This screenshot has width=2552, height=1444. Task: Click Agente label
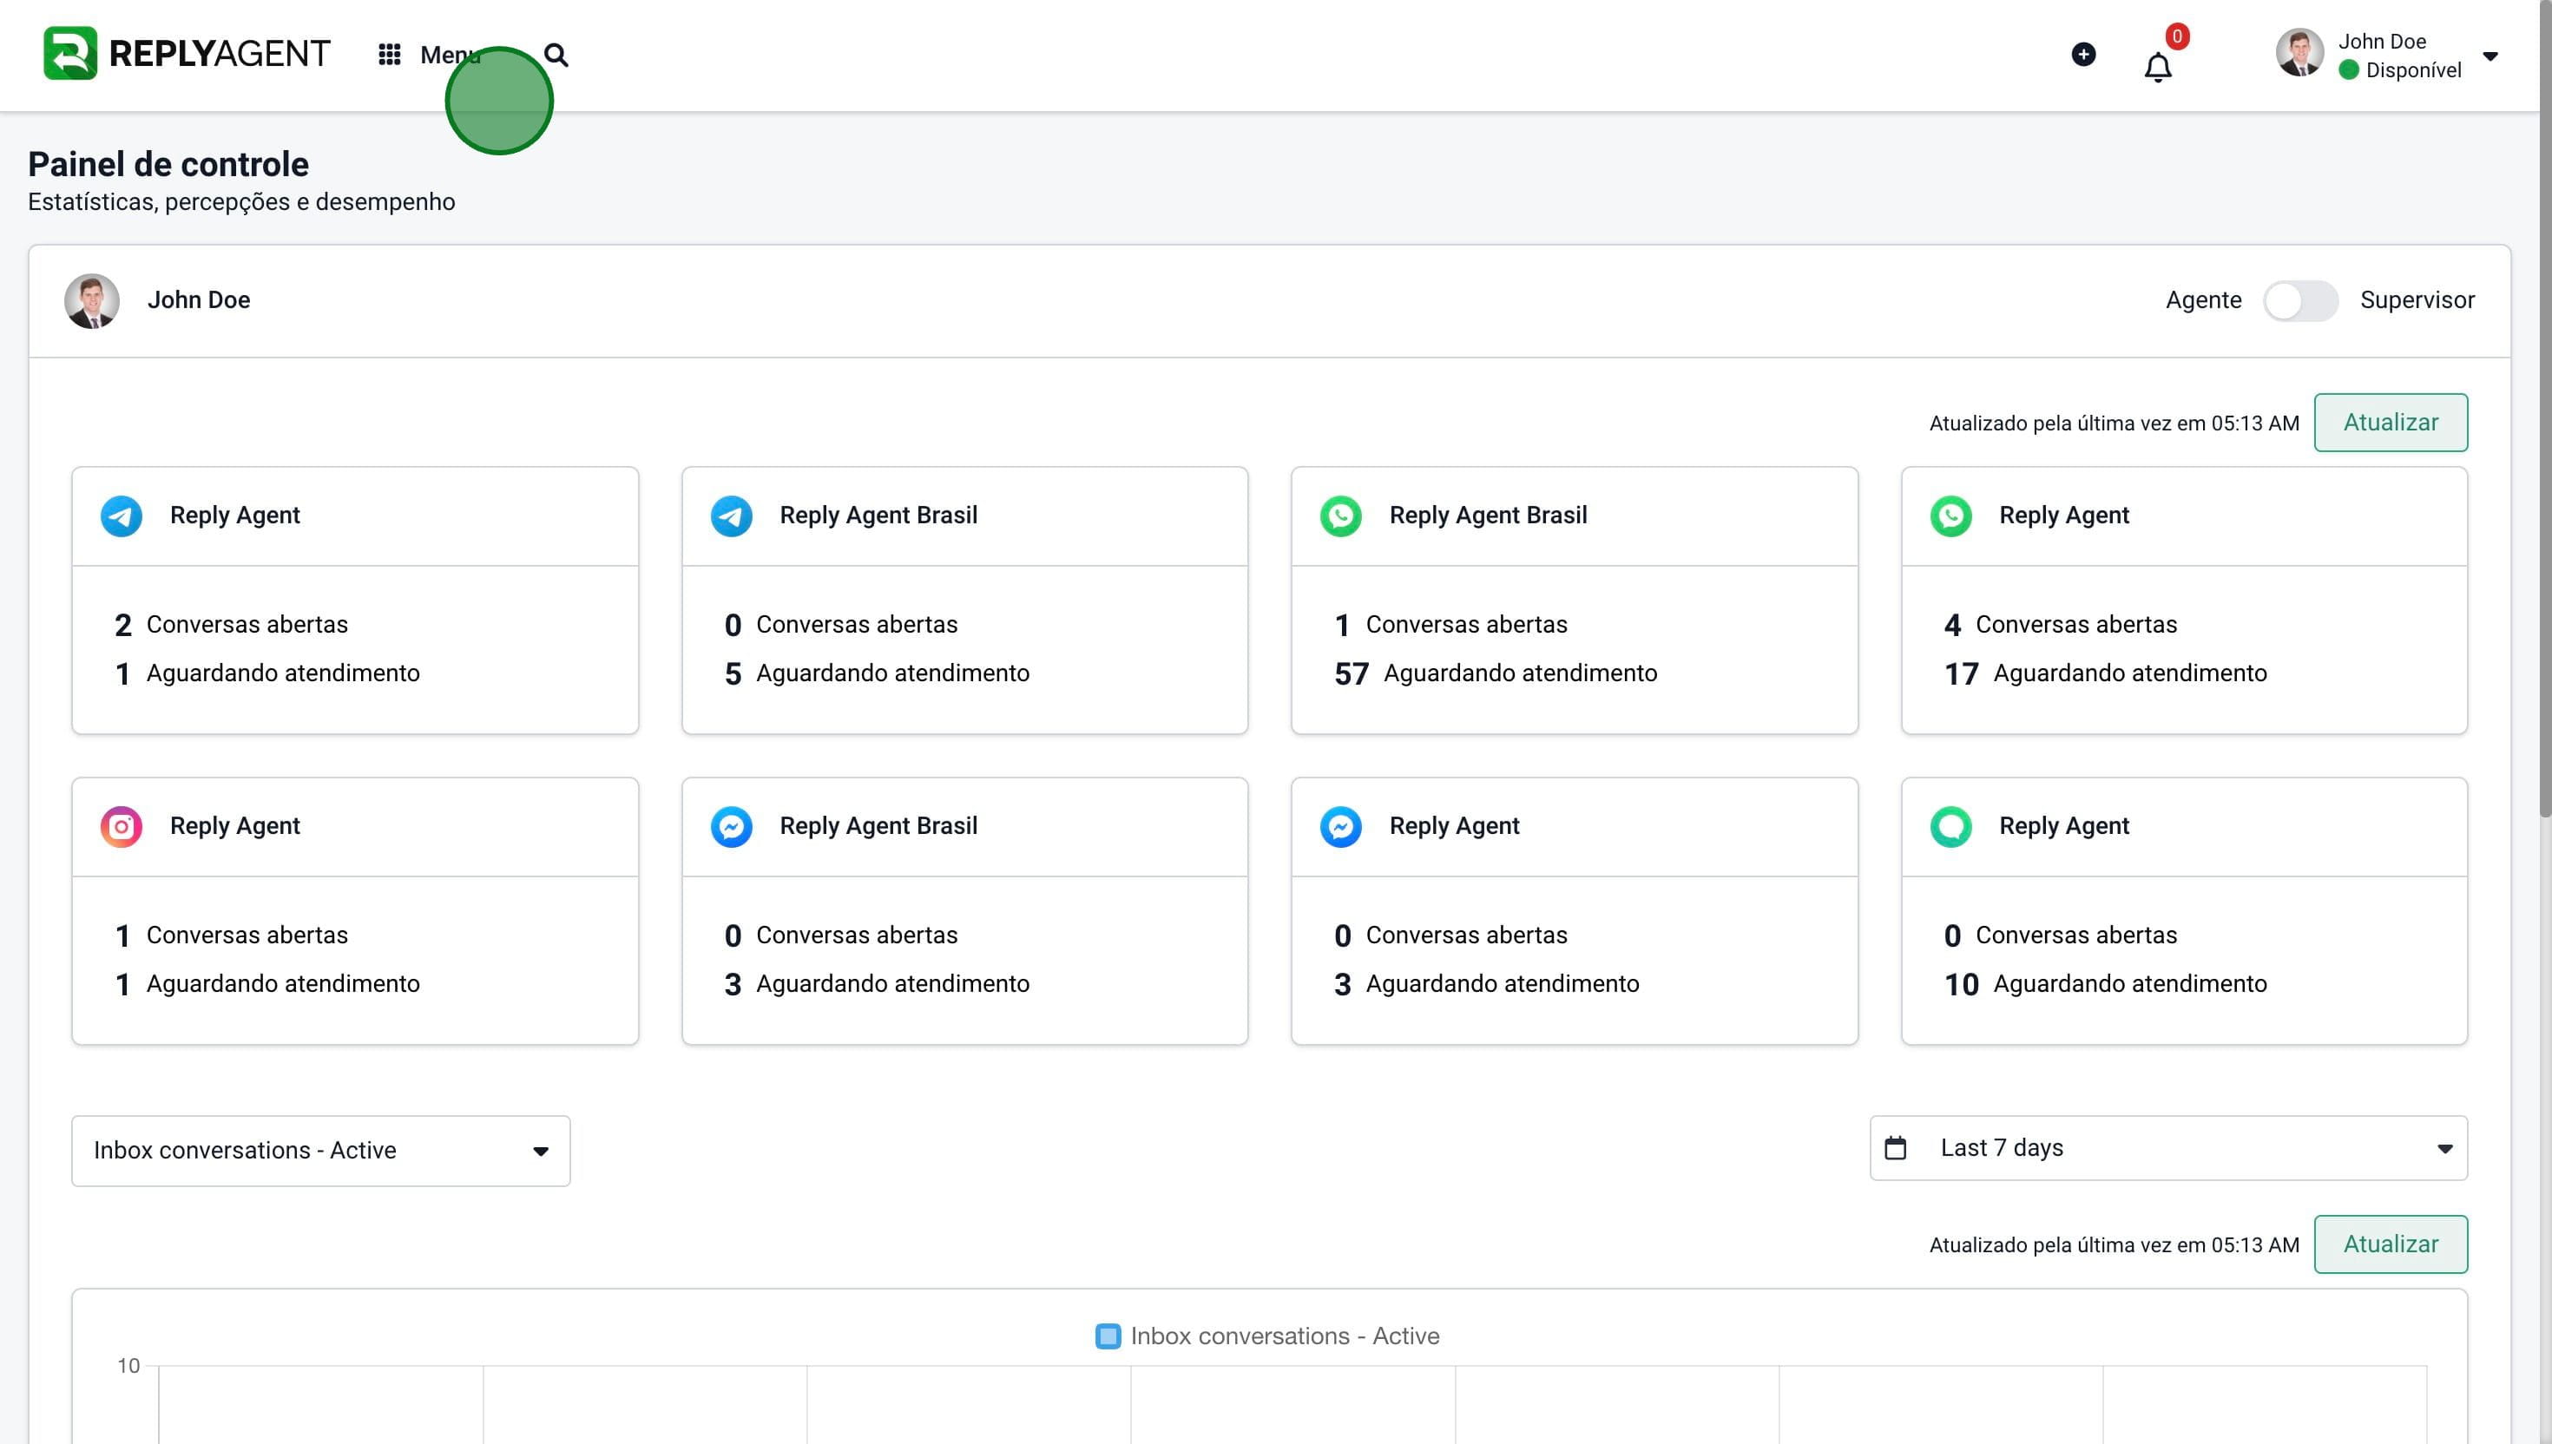[2203, 299]
